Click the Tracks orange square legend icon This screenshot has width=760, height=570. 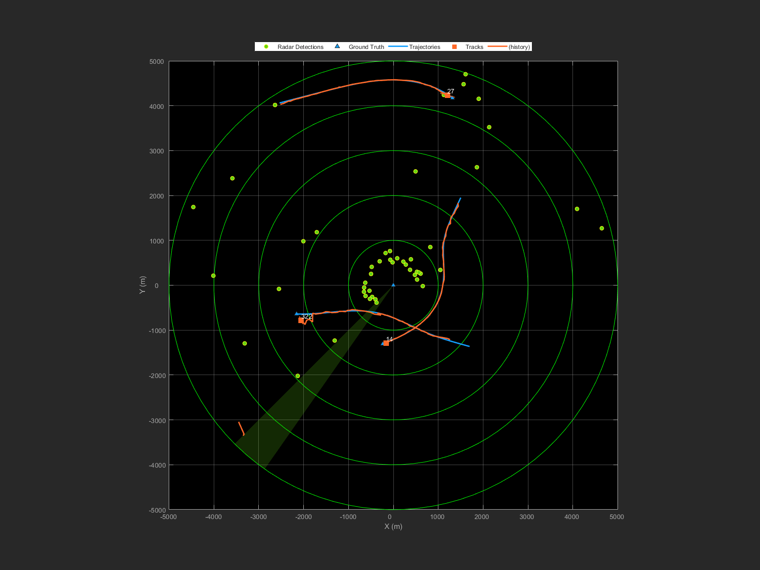pos(454,47)
